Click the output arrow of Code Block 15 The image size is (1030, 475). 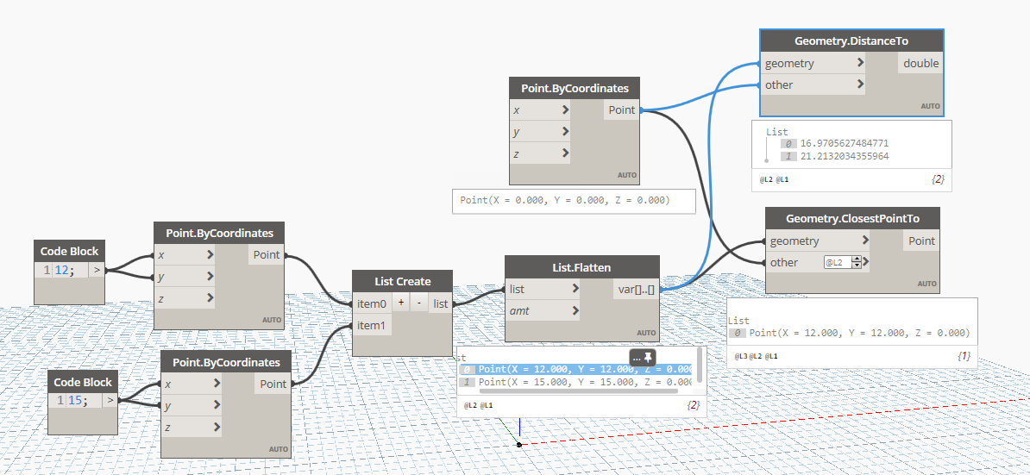[110, 400]
